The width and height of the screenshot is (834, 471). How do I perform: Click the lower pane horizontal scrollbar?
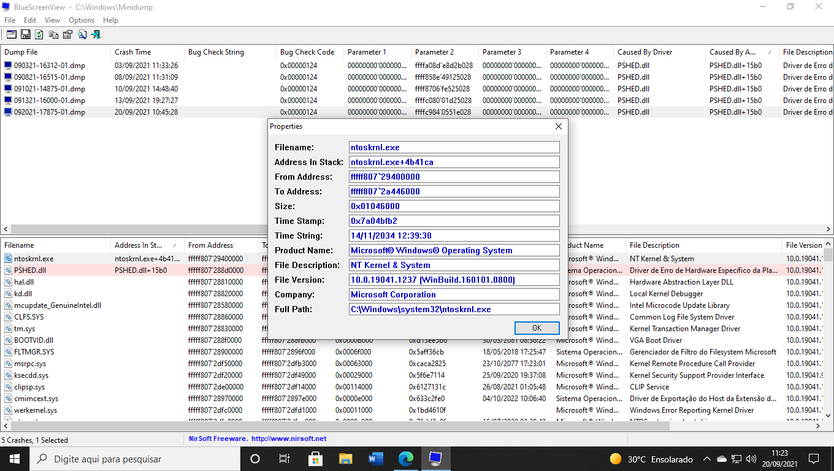tap(411, 425)
